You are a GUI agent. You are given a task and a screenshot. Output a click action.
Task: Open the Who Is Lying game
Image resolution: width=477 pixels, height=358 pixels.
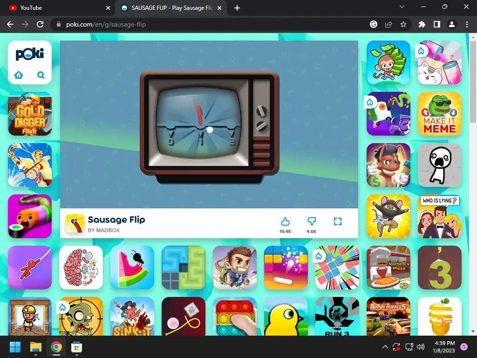pos(440,216)
